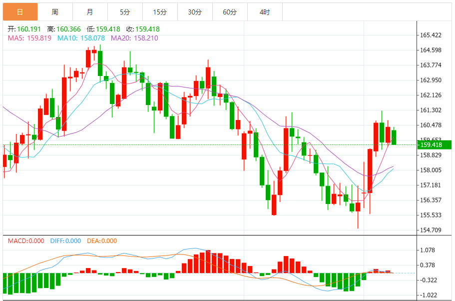Image resolution: width=455 pixels, height=301 pixels.
Task: Click the lowest-wick candle near 154.709
Action: [358, 207]
